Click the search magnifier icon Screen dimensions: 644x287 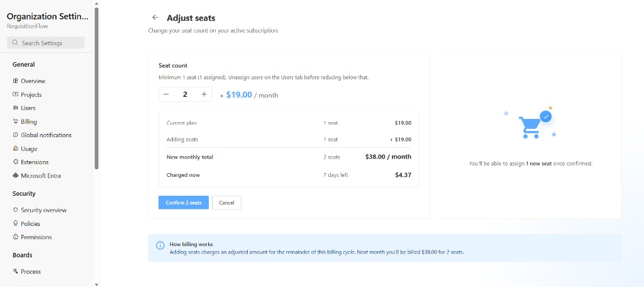(15, 43)
